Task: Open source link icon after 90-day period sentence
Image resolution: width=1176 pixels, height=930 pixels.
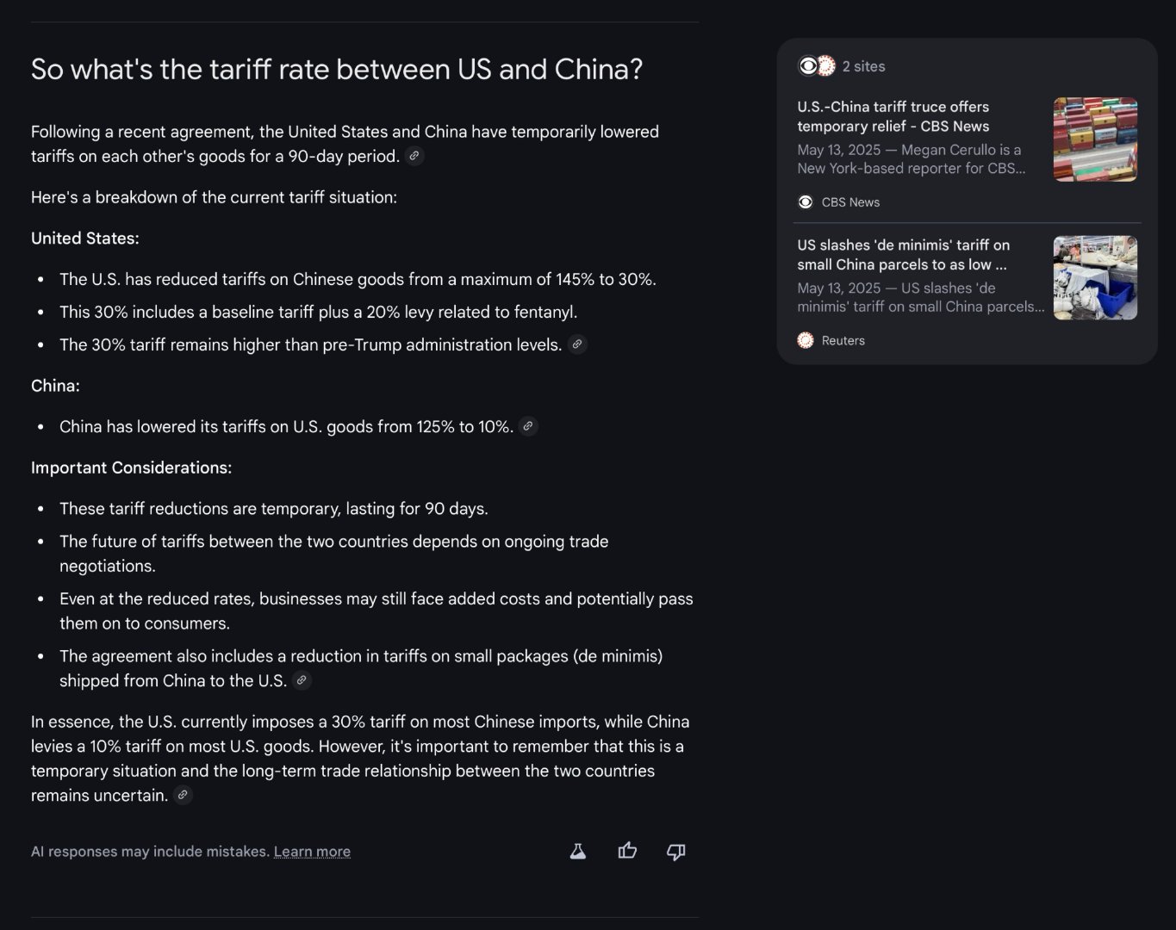Action: (414, 156)
